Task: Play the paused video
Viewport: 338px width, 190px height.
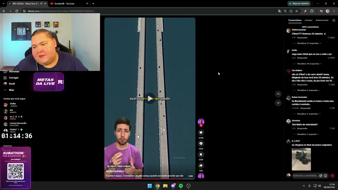Action: click(x=150, y=98)
